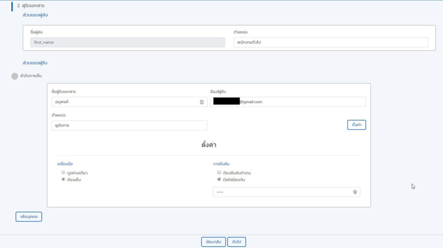Click the ย้อนกลับ button
The width and height of the screenshot is (443, 248).
213,242
